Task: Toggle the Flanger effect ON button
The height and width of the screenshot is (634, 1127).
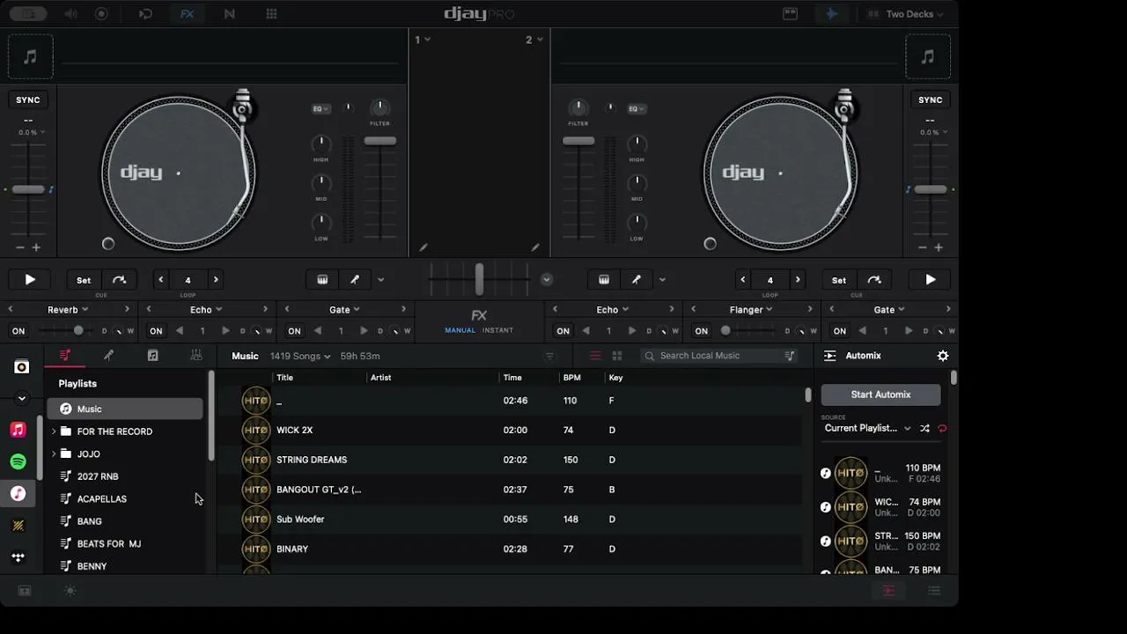Action: (702, 331)
